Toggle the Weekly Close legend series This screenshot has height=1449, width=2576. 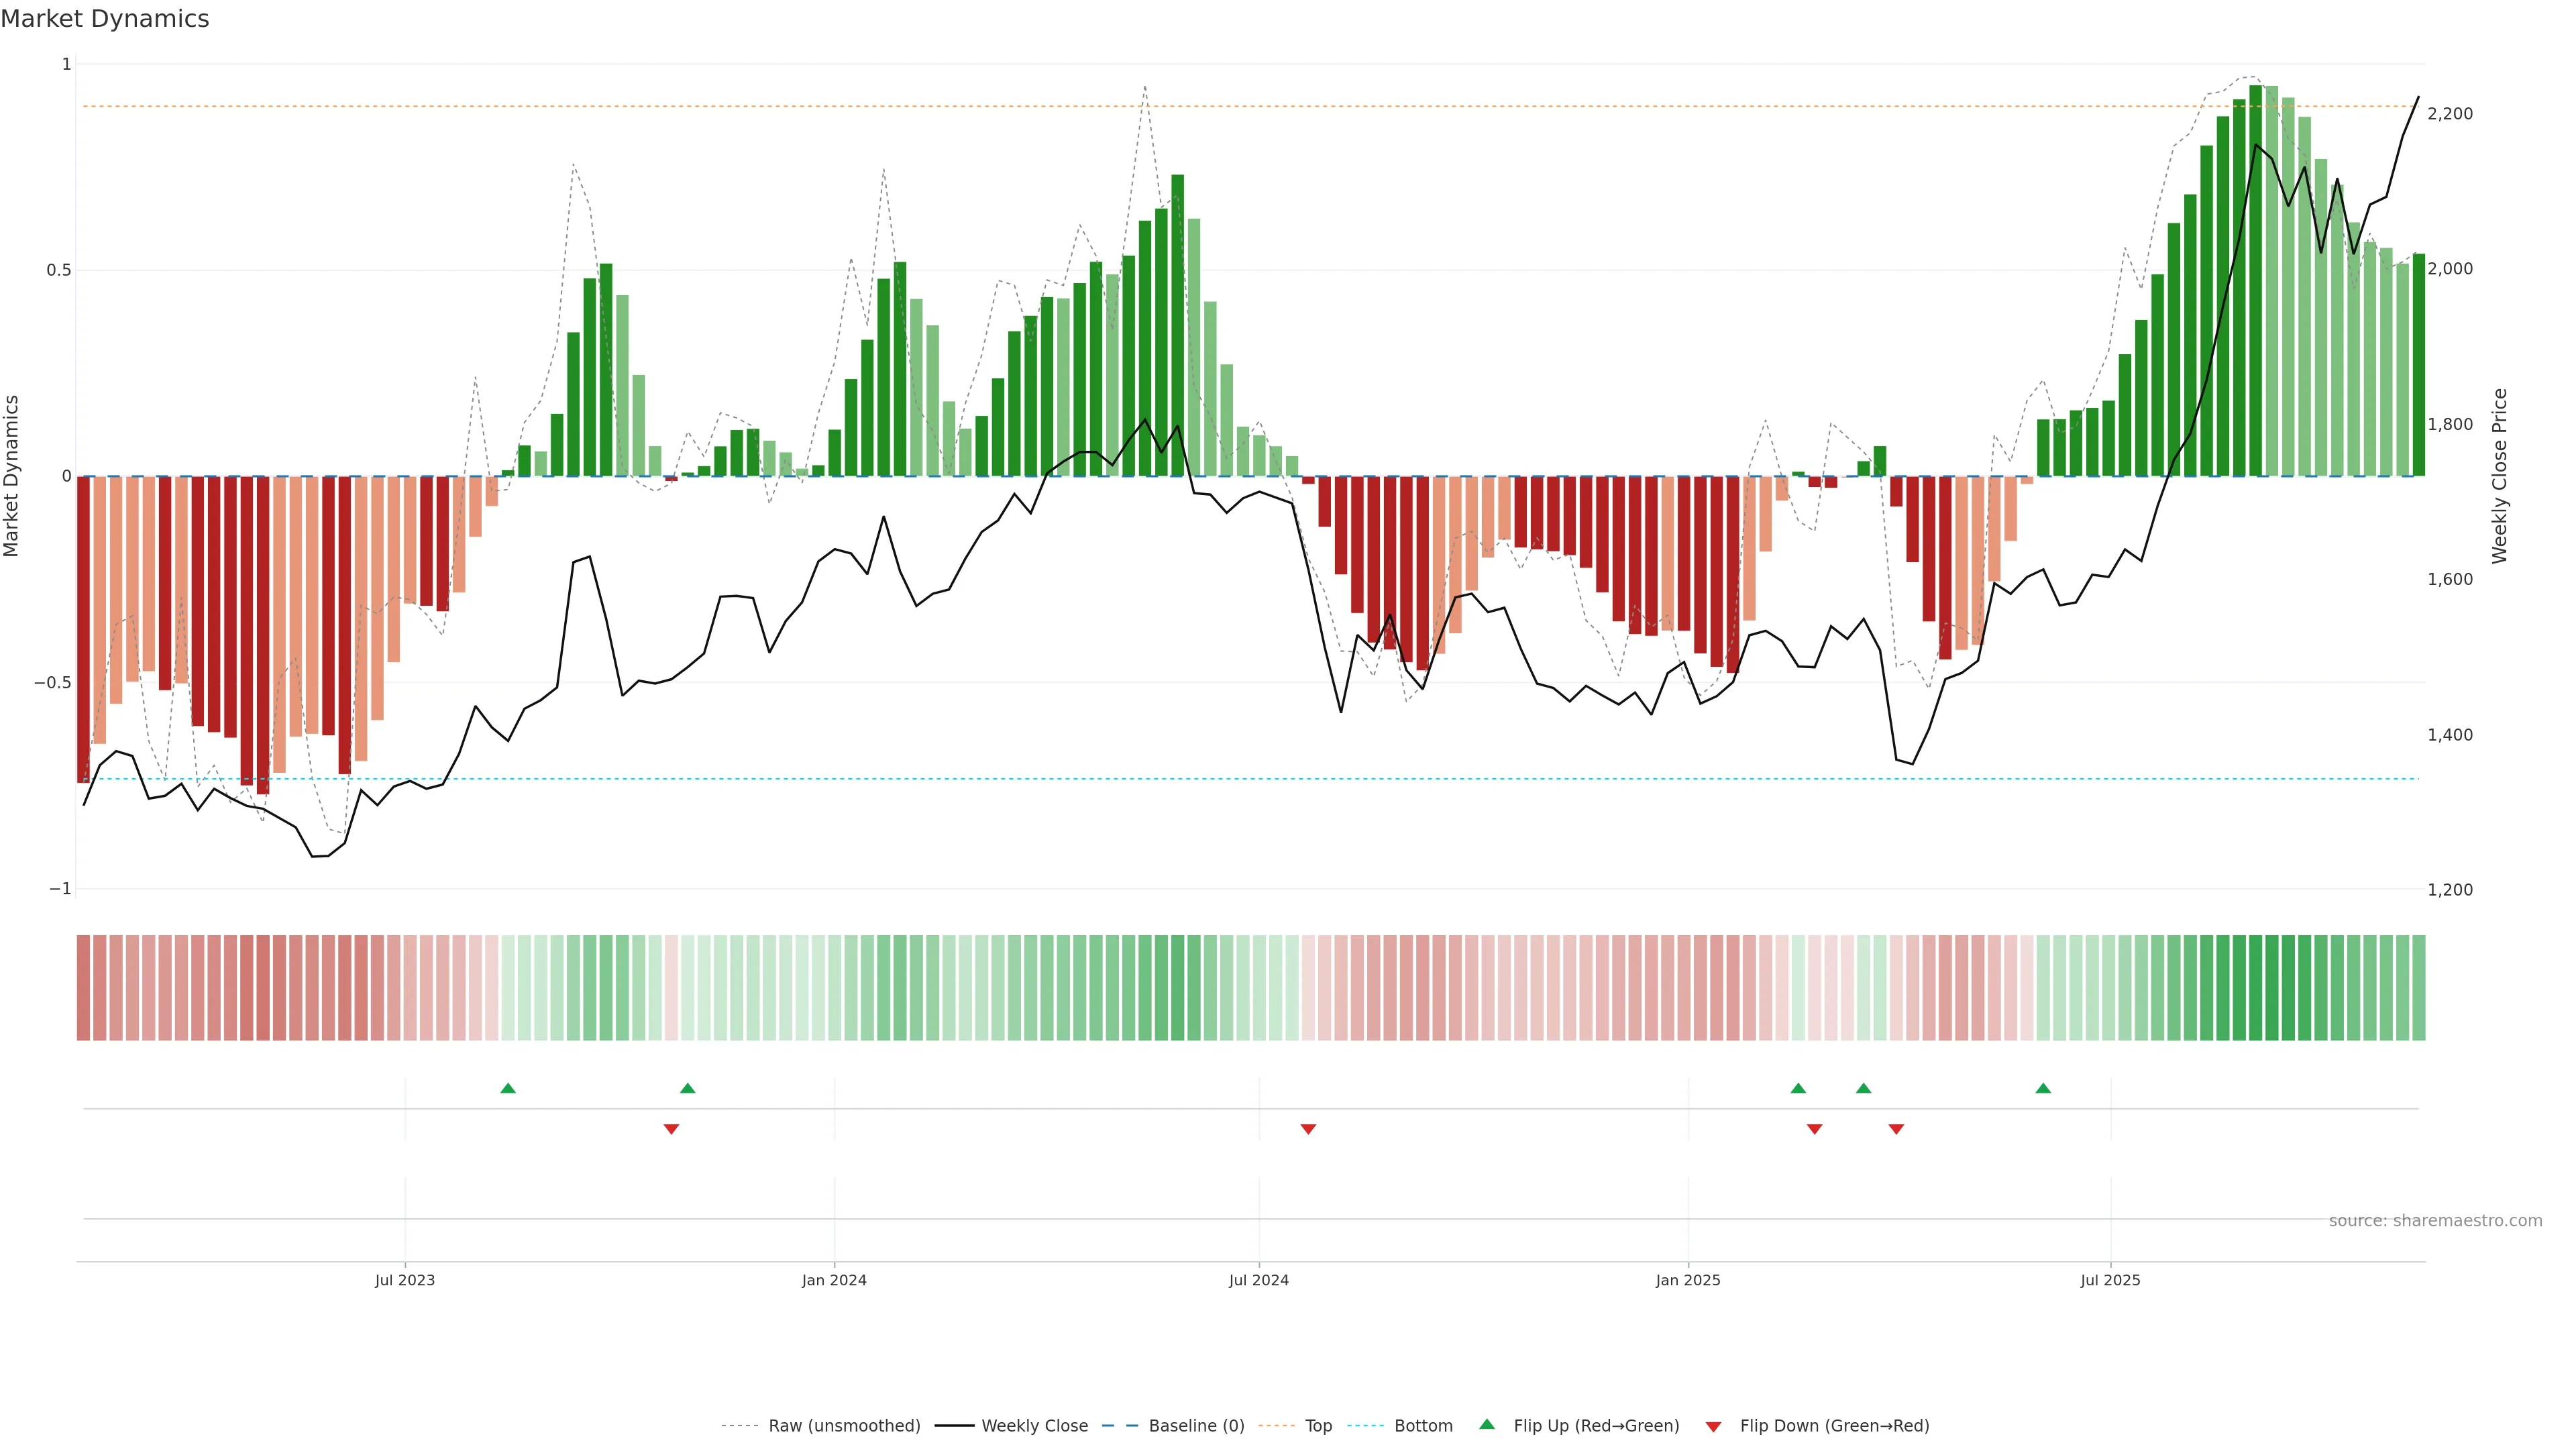(1034, 1426)
